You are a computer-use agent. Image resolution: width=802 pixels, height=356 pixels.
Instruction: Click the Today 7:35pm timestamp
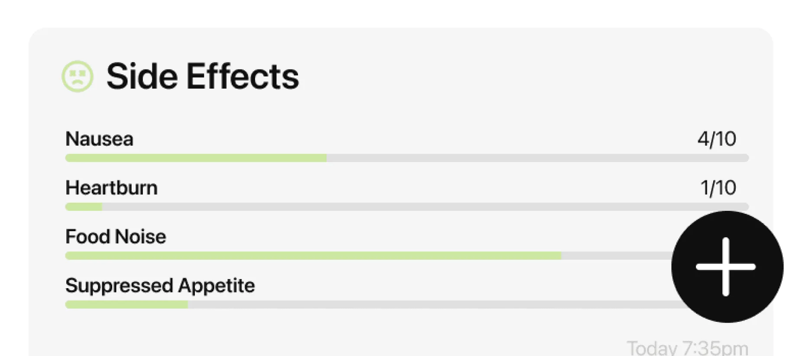pos(687,348)
